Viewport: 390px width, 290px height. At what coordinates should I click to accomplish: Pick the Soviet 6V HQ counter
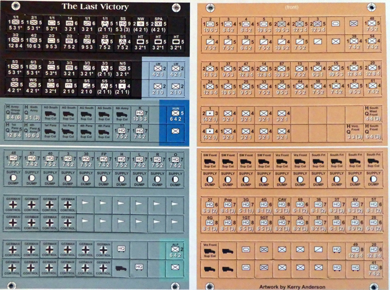[355, 206]
